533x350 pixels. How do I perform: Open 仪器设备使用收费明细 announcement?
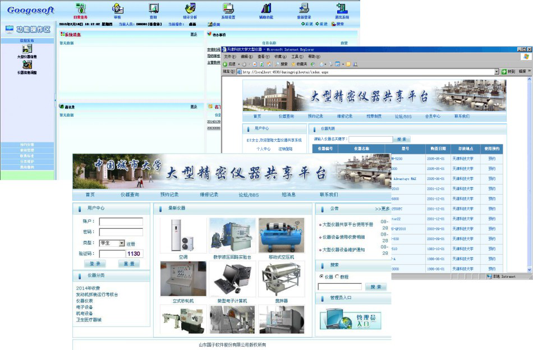[x=343, y=237]
